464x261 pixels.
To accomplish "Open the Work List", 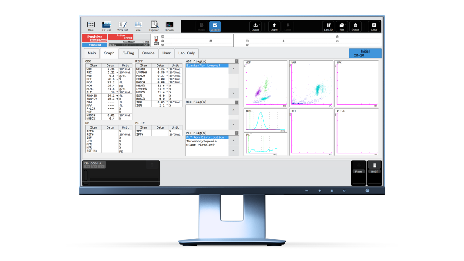I will point(123,26).
